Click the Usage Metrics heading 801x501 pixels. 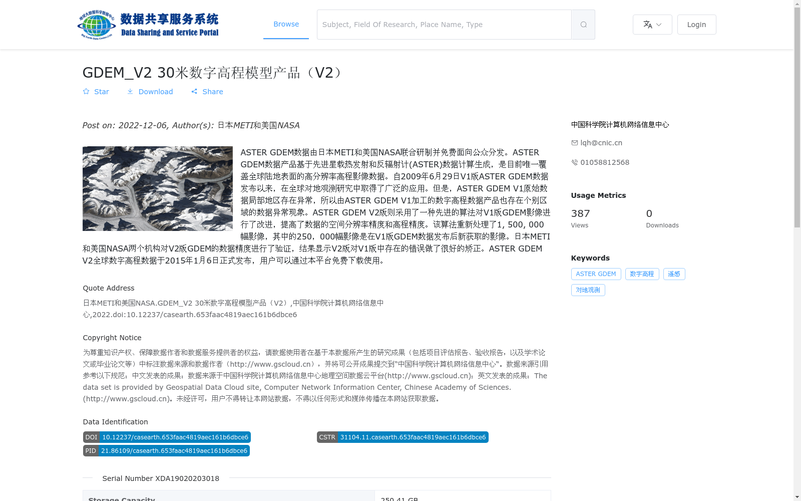click(598, 195)
